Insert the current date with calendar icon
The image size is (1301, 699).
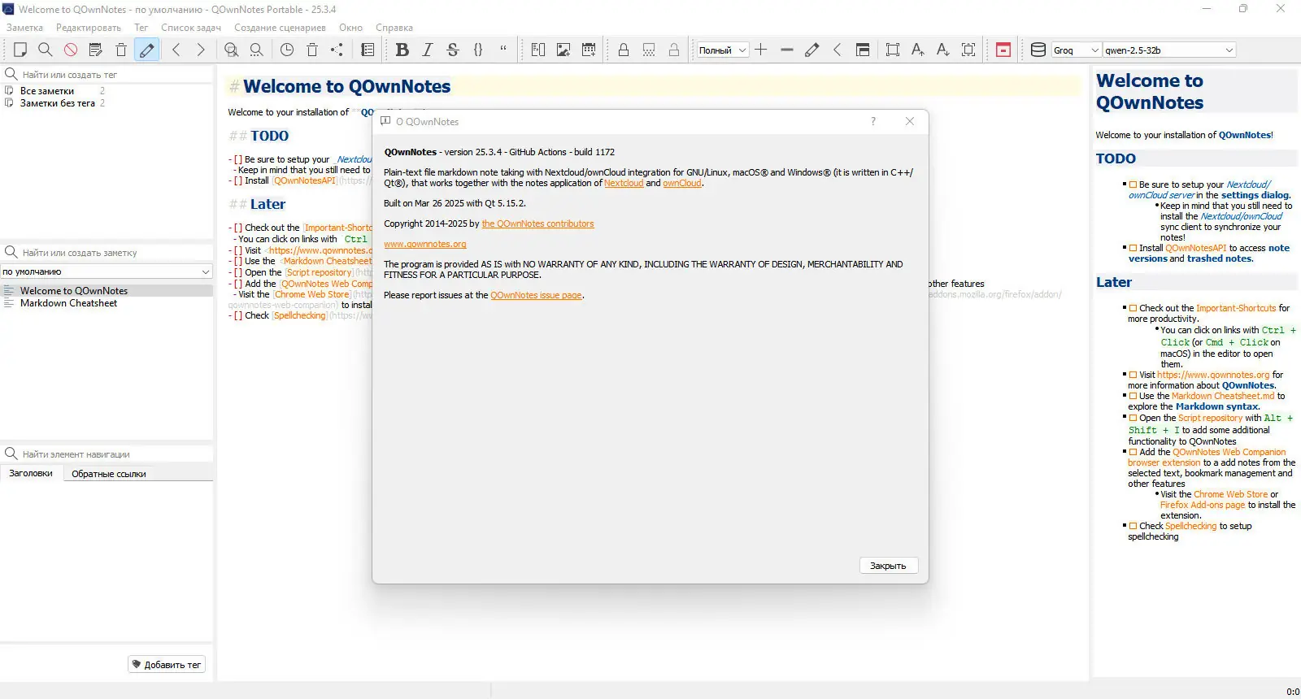click(x=589, y=50)
